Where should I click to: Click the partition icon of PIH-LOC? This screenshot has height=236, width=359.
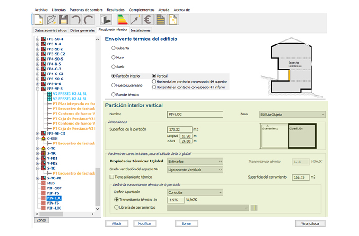[43, 208]
